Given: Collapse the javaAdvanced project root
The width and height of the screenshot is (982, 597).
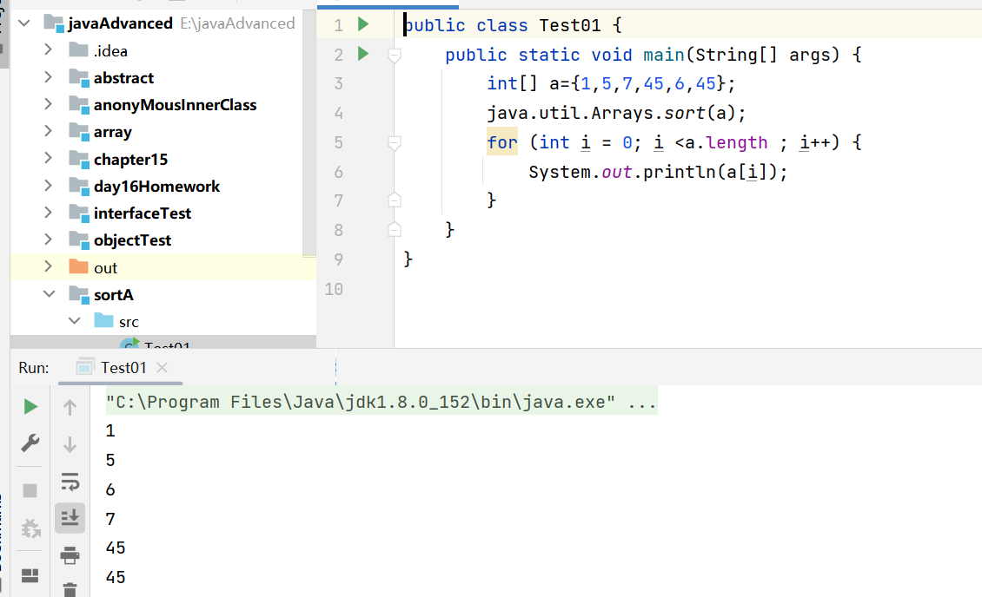Looking at the screenshot, I should [x=23, y=23].
